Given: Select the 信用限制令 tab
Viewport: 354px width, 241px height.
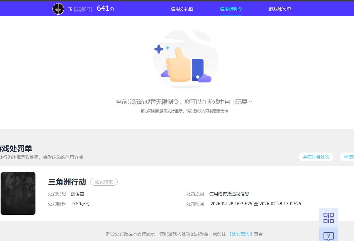Looking at the screenshot, I should coord(231,9).
